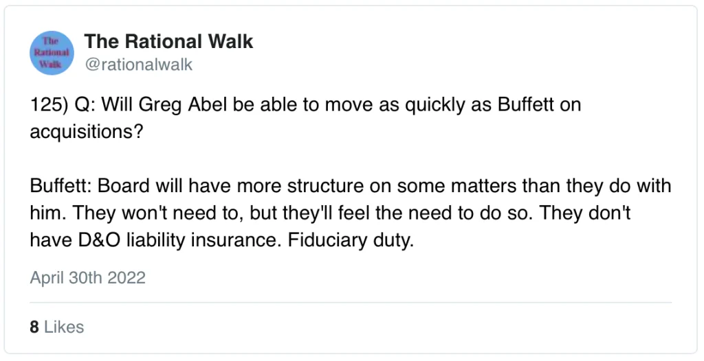Viewport: 704px width, 361px height.
Task: Click the word acquisitions? in the tweet
Action: [86, 132]
